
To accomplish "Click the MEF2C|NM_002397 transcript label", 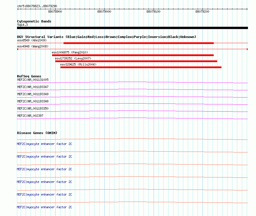I will tap(30, 116).
